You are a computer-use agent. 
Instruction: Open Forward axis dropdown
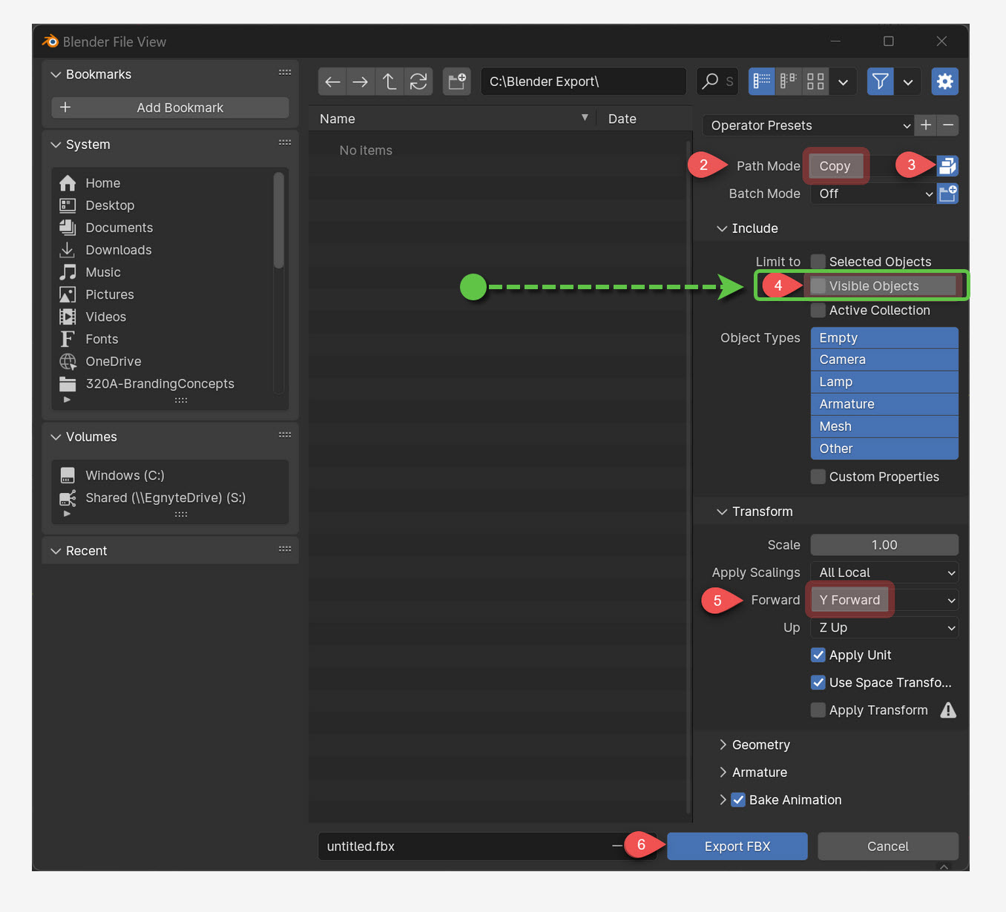point(884,600)
